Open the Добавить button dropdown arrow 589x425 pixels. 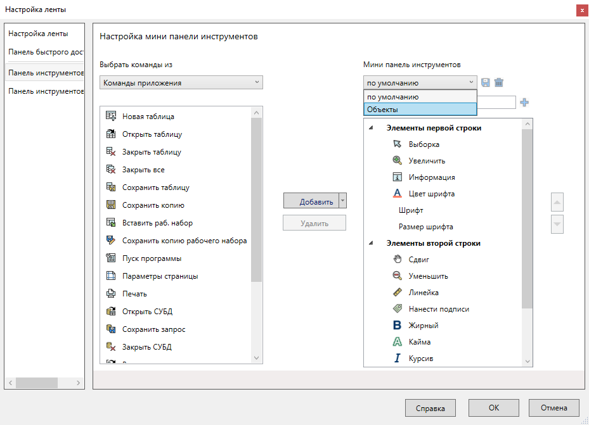[x=343, y=201]
